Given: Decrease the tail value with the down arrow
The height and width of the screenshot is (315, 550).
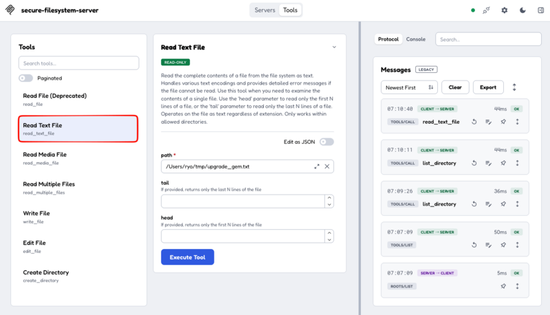Looking at the screenshot, I should [x=329, y=204].
